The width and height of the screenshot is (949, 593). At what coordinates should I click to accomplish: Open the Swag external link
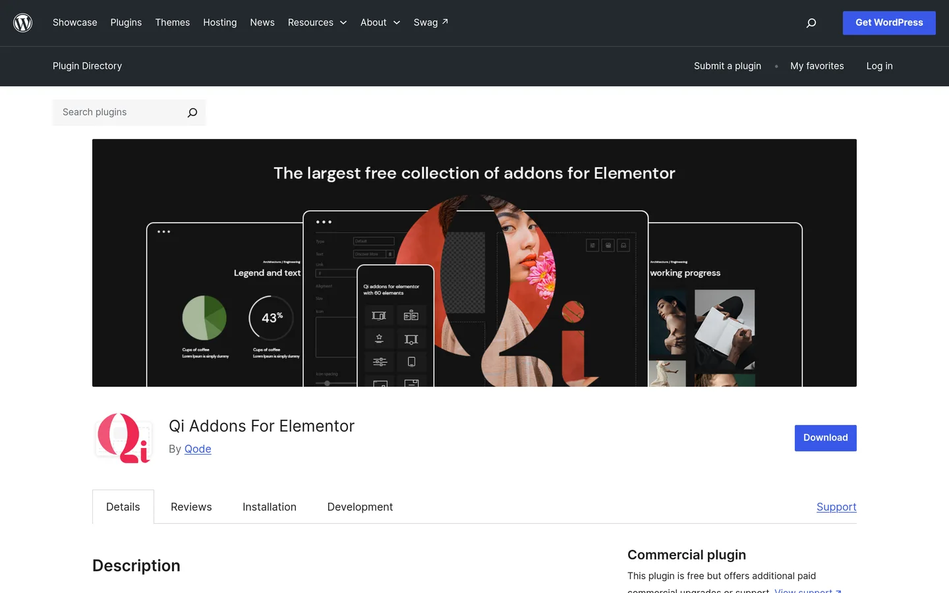point(431,22)
